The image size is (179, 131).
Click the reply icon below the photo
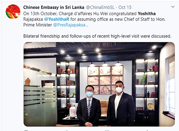click(26, 130)
